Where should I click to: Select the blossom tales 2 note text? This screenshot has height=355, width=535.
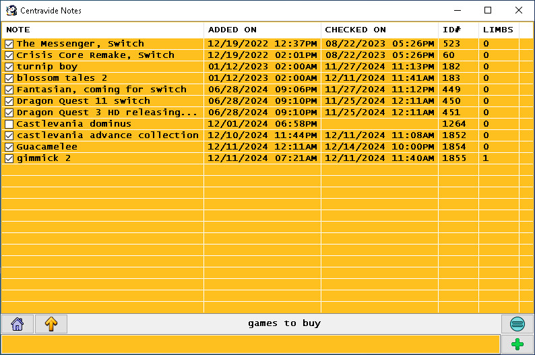62,78
